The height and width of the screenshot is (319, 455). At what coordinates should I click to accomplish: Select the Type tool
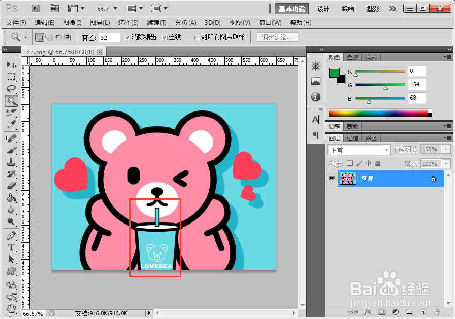[11, 247]
